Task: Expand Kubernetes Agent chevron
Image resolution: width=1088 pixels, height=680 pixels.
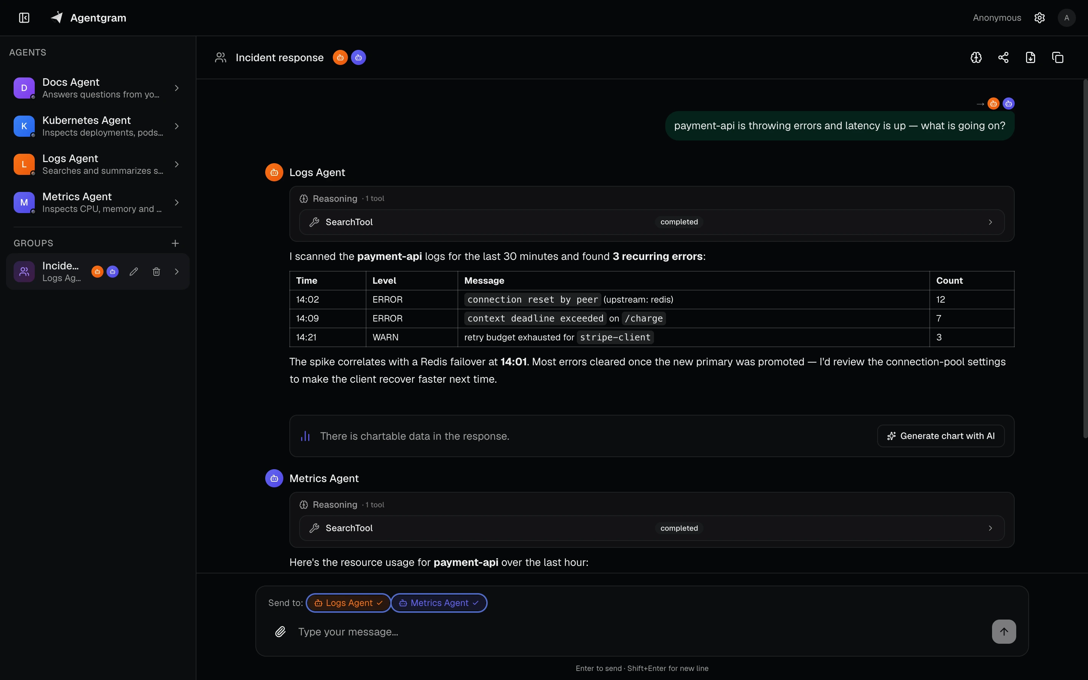Action: coord(177,127)
